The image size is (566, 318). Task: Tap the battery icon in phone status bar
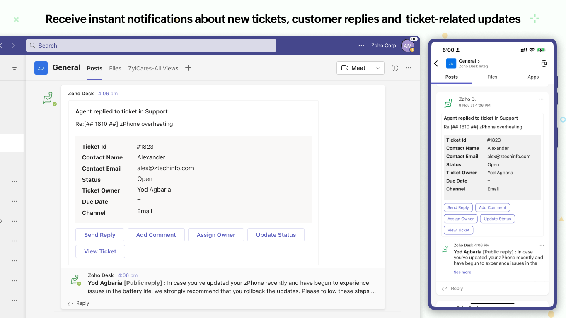point(541,50)
